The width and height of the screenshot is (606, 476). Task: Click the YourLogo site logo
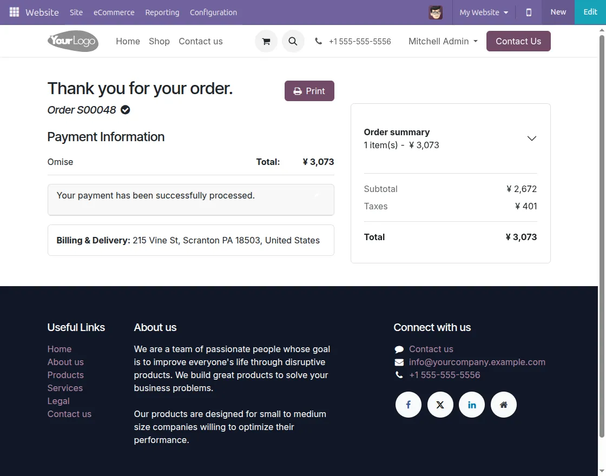(x=73, y=41)
